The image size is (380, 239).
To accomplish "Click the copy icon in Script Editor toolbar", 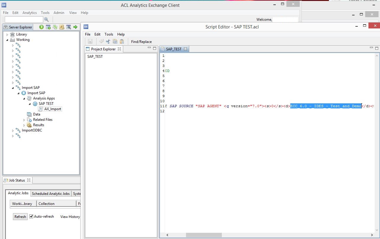I will tap(115, 41).
